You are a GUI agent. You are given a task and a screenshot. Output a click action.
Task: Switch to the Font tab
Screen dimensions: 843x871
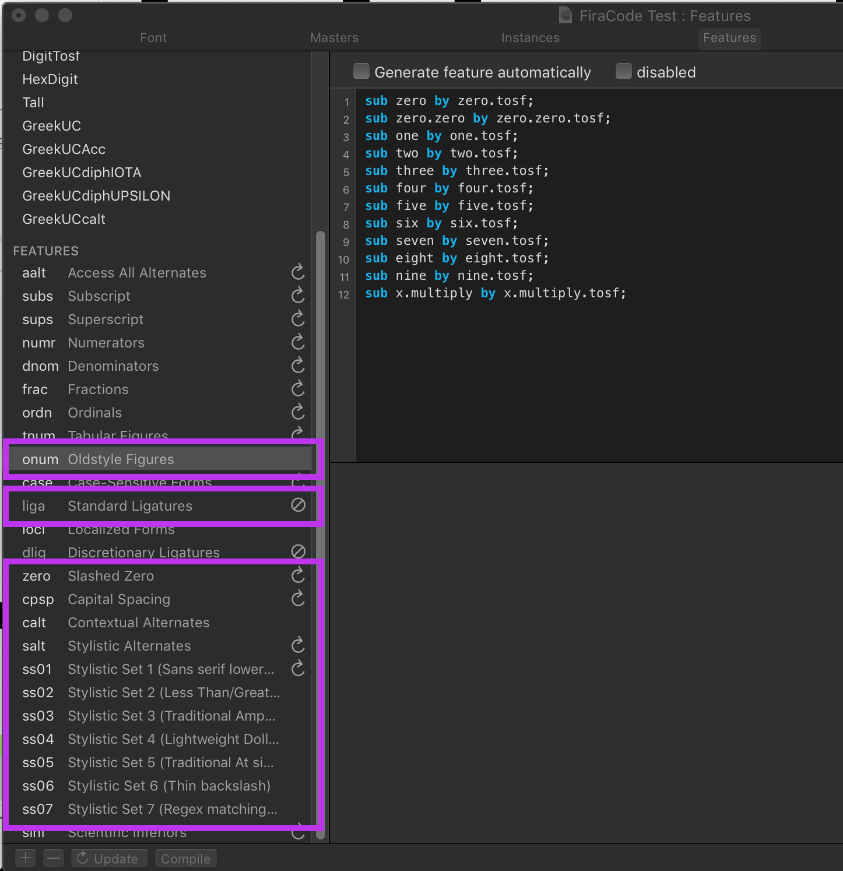point(153,37)
